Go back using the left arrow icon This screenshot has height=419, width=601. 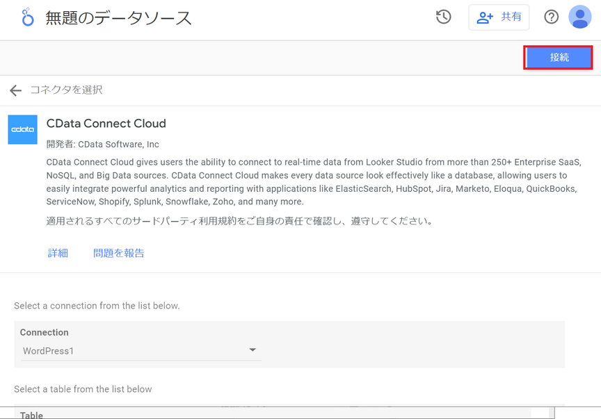[16, 90]
